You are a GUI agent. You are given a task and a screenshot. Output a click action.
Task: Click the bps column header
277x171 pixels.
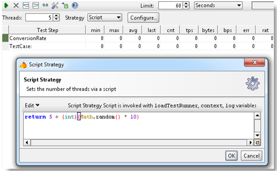[227, 30]
